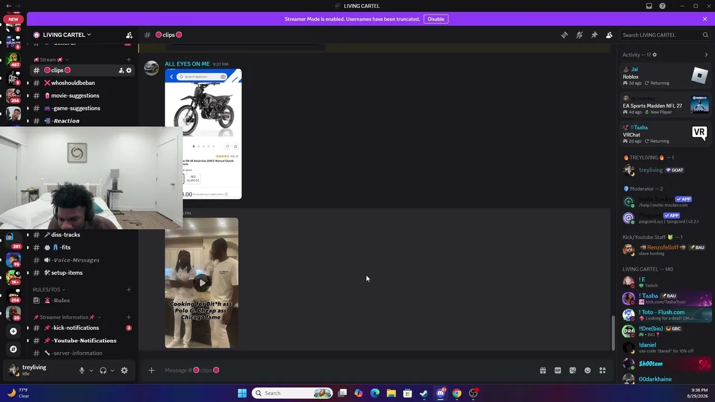The image size is (715, 402).
Task: Toggle the microphone mute button
Action: click(82, 370)
